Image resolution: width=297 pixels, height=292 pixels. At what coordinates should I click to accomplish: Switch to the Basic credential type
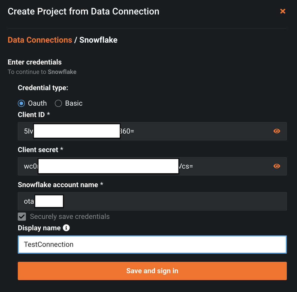click(58, 103)
